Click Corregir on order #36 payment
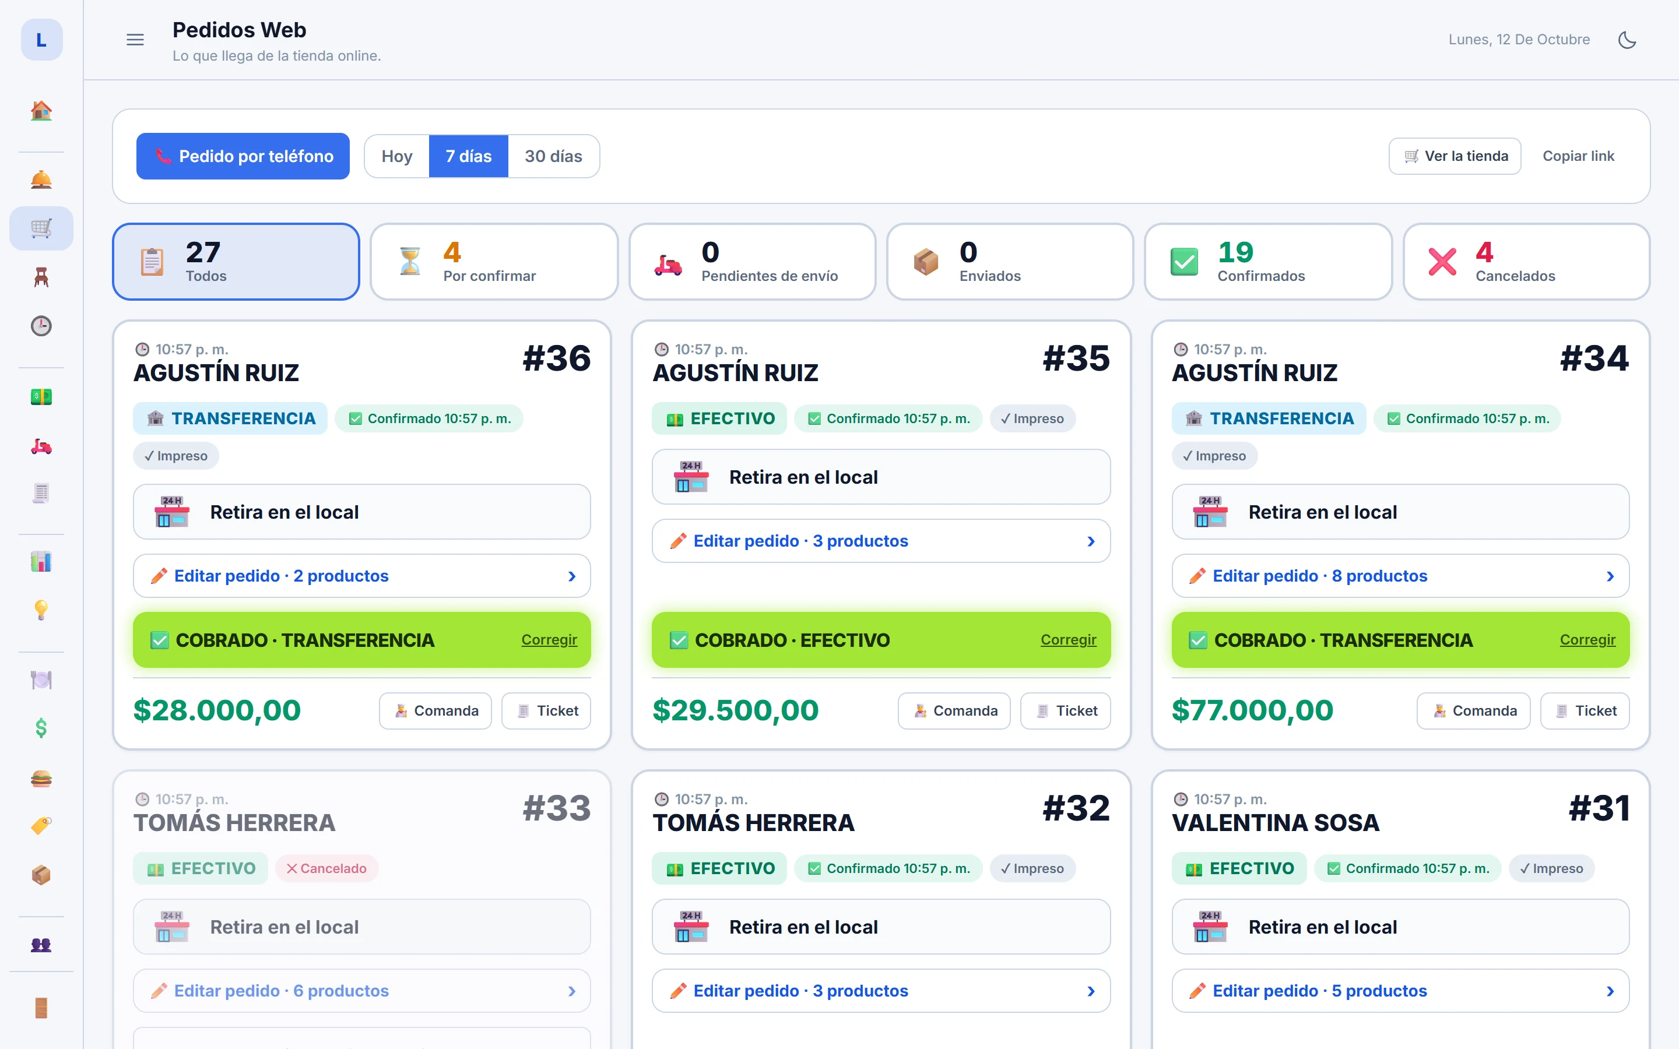 click(549, 640)
